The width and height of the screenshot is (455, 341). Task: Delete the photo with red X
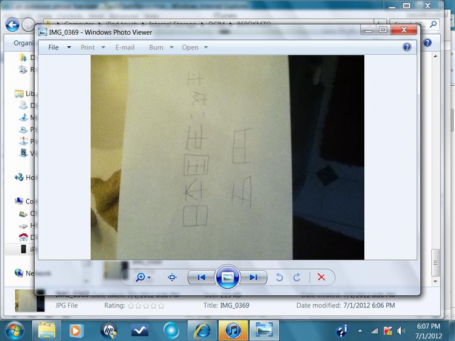pos(321,277)
